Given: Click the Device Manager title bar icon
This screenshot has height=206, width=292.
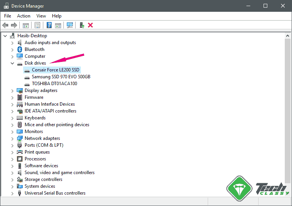Looking at the screenshot, I should (6, 6).
